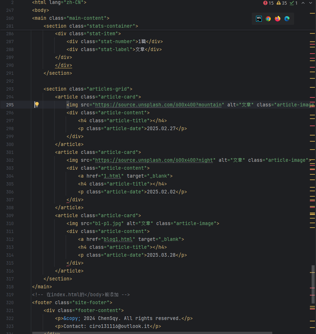Click the blog1.html href link
This screenshot has width=316, height=334.
119,239
